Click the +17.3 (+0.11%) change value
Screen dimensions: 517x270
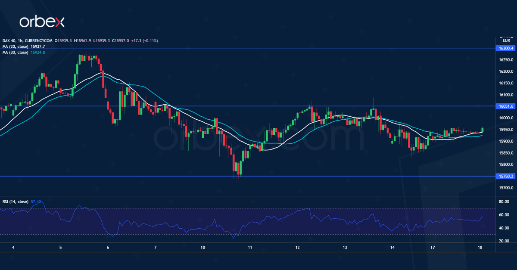tap(143, 40)
